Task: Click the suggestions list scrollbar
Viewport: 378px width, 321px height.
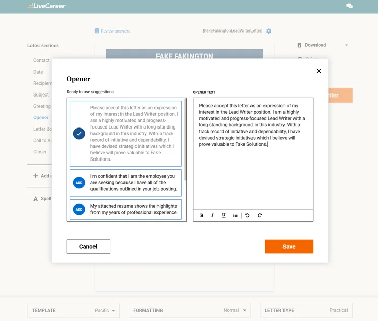Action: pyautogui.click(x=185, y=140)
